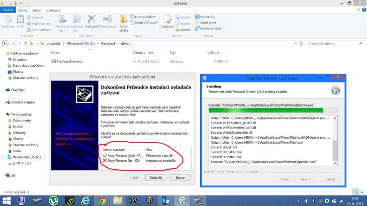Click the Up one level arrow

coord(26,43)
